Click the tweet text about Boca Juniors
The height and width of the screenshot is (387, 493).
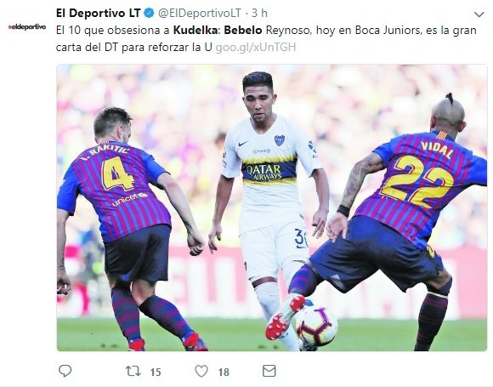pyautogui.click(x=266, y=39)
